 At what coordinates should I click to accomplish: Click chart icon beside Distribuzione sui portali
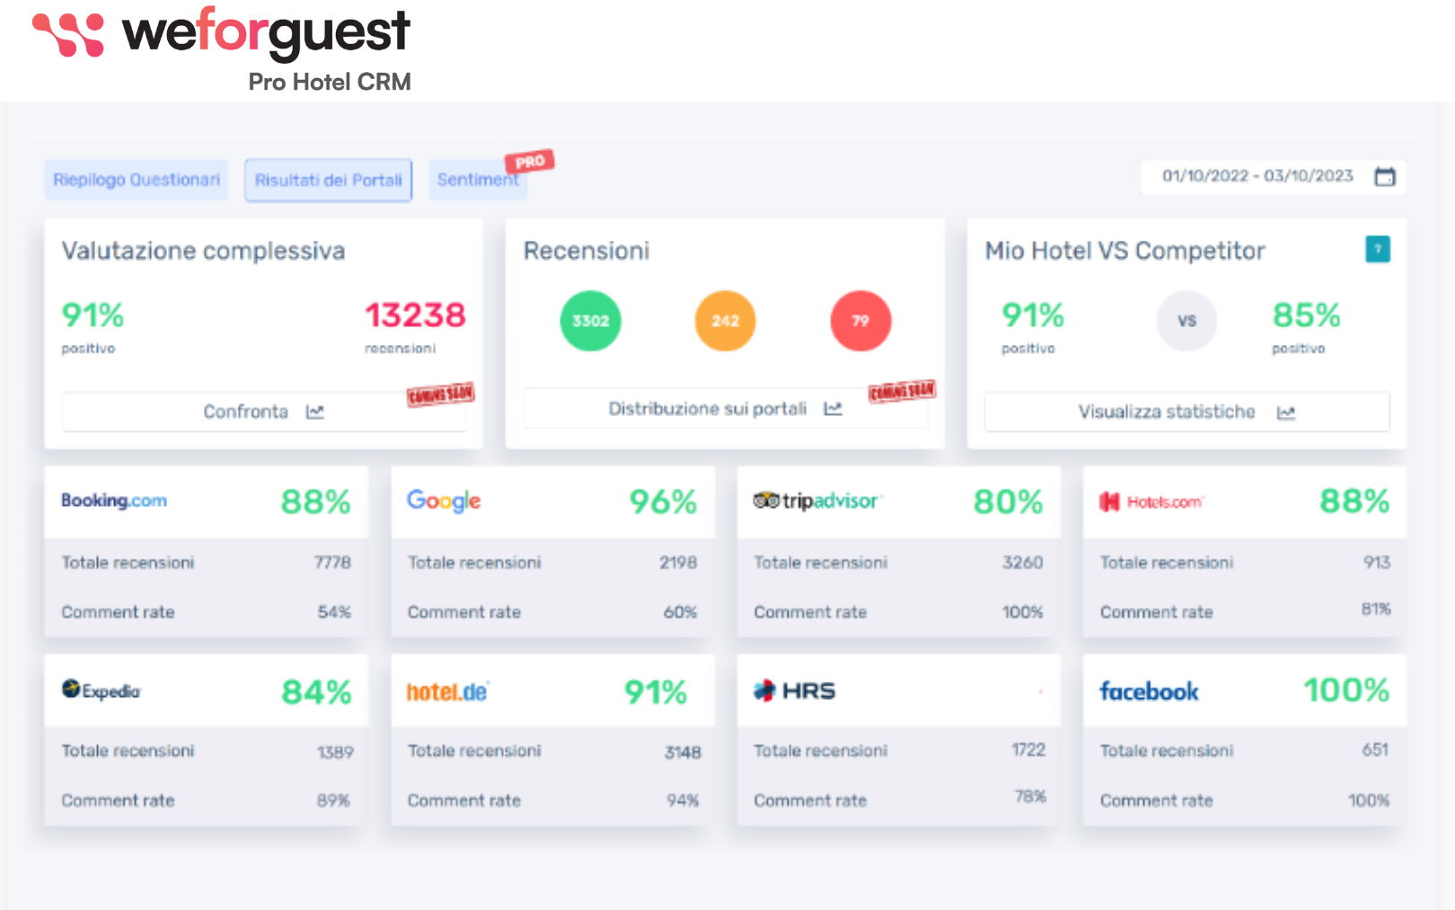click(833, 410)
